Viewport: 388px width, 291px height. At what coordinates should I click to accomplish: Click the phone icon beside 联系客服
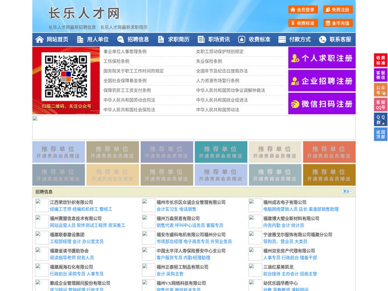click(x=322, y=39)
